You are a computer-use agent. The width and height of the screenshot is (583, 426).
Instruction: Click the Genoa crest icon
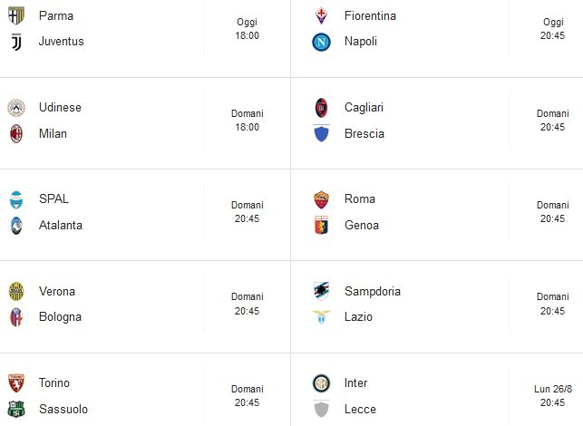coord(322,226)
